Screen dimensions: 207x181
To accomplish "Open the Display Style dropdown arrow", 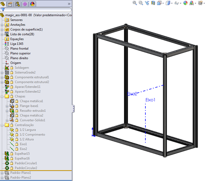I will pyautogui.click(x=172, y=3).
